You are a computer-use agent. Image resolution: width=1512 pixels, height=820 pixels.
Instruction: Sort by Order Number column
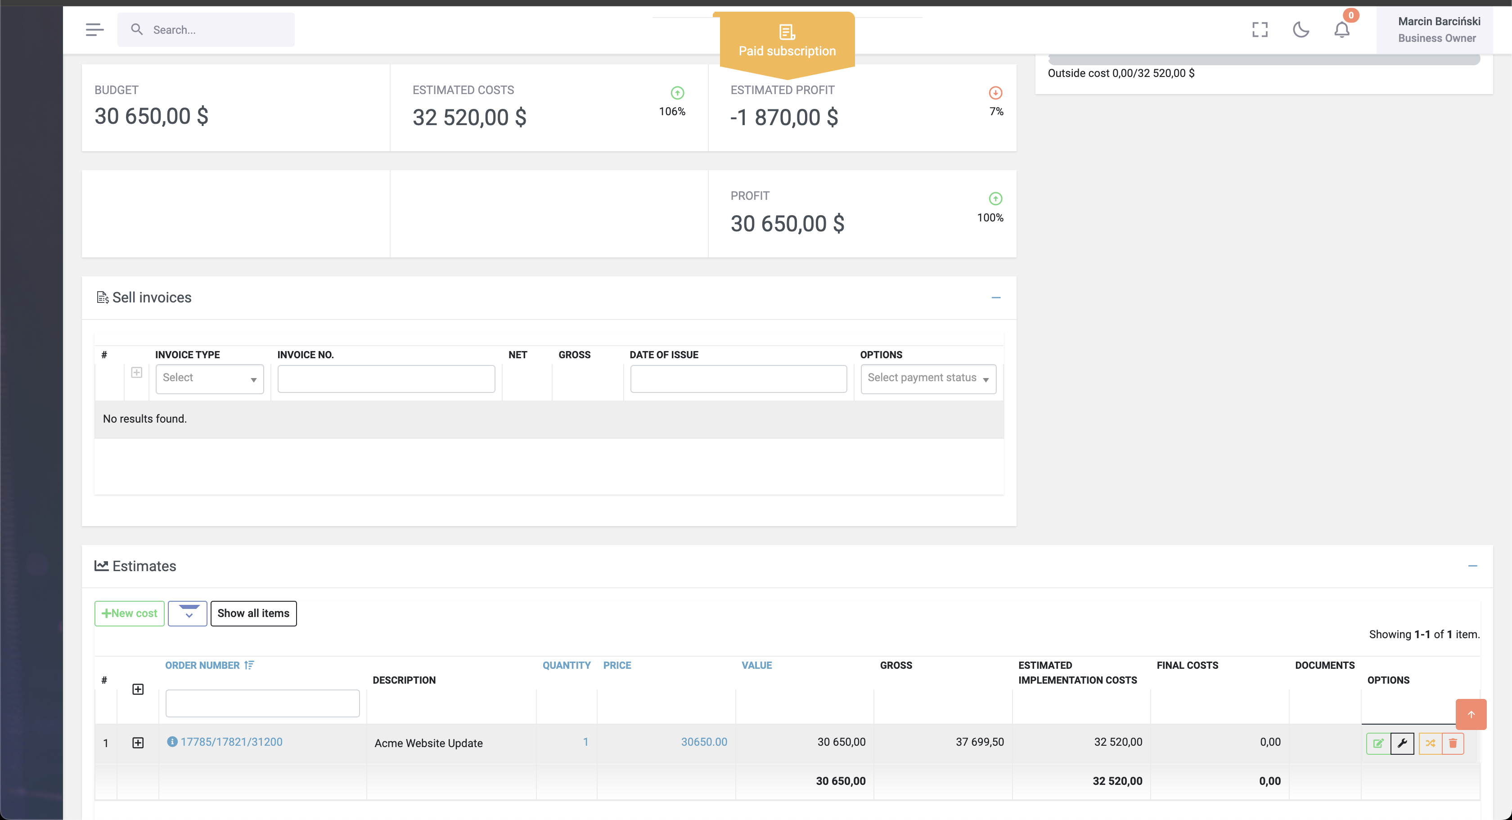tap(202, 665)
